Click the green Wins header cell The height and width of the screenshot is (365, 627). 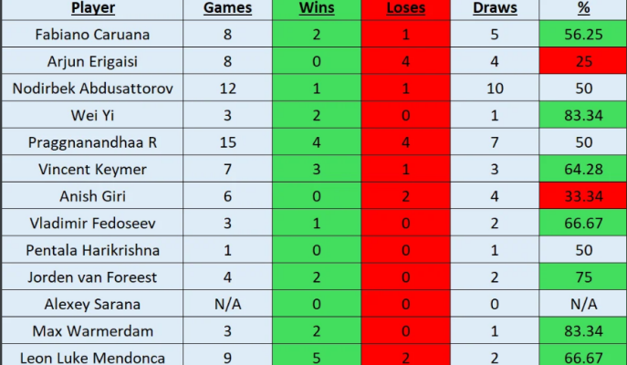[x=317, y=9]
